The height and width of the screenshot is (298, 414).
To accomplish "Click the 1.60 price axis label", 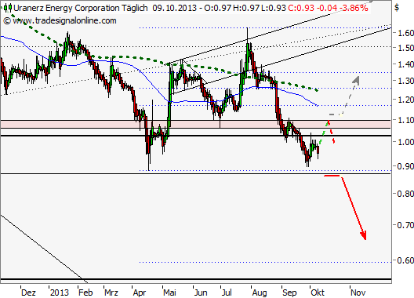I will tap(405, 33).
